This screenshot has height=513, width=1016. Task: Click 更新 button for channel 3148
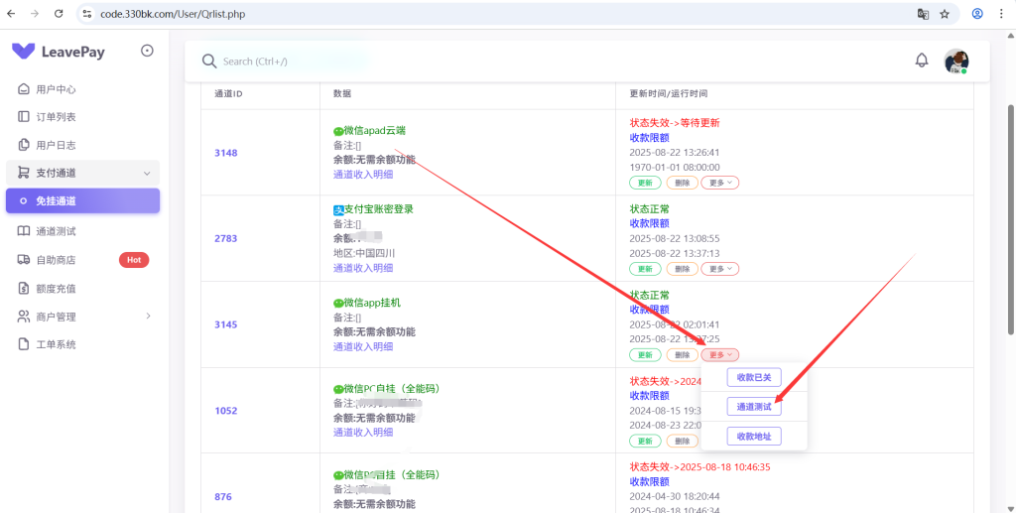pos(645,183)
